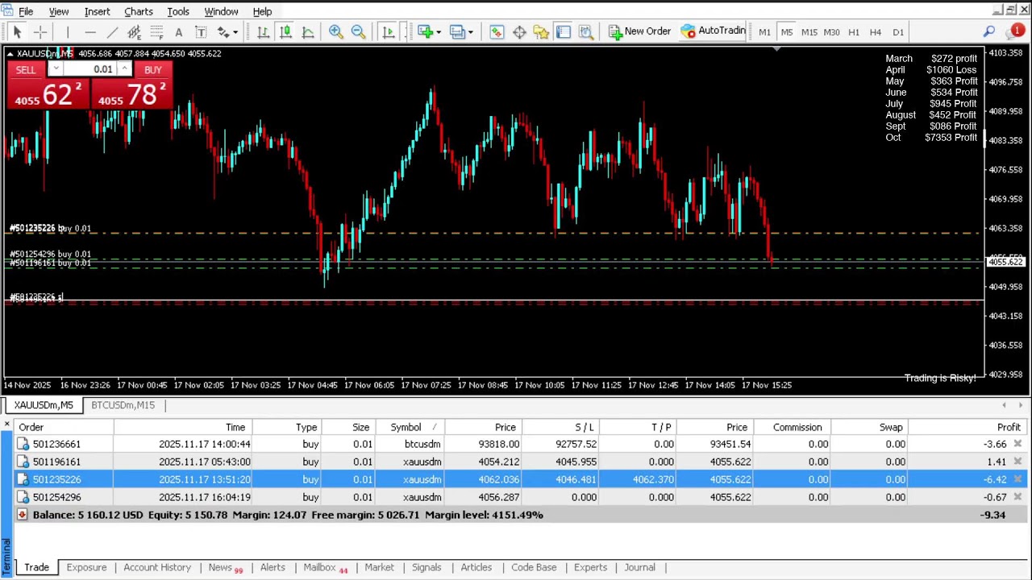Open the Account History tab
Image resolution: width=1032 pixels, height=580 pixels.
click(157, 568)
